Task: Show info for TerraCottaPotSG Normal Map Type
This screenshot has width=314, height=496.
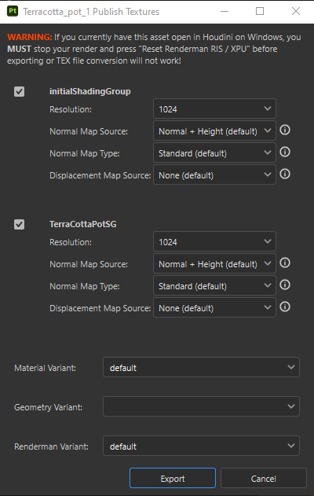Action: click(285, 285)
